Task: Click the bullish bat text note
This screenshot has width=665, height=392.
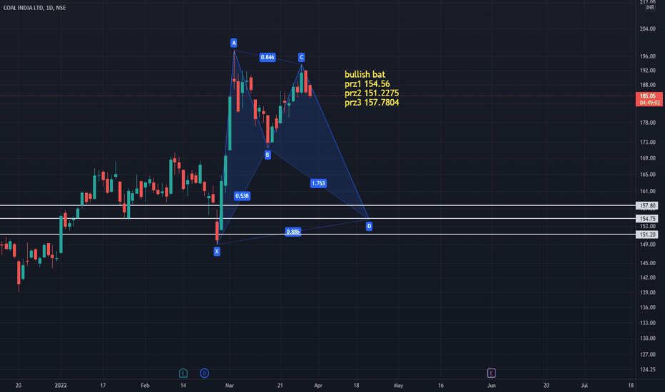Action: pyautogui.click(x=365, y=75)
